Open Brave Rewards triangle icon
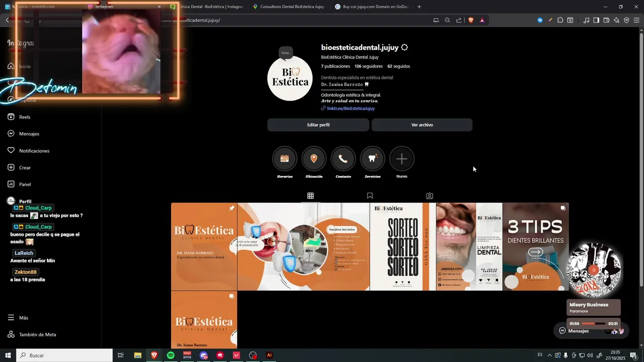Viewport: 644px width, 362px height. coord(482,20)
